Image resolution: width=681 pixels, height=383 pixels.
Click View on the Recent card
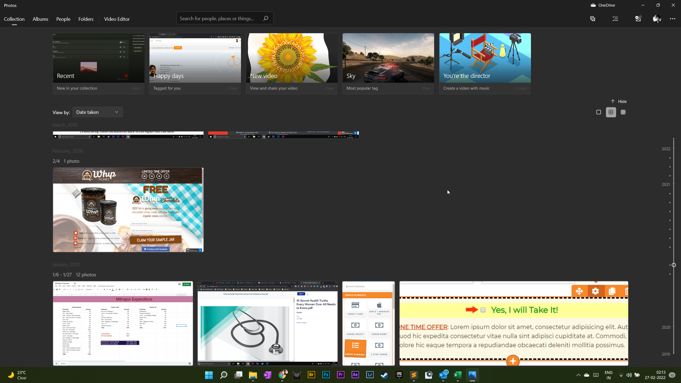pyautogui.click(x=136, y=88)
